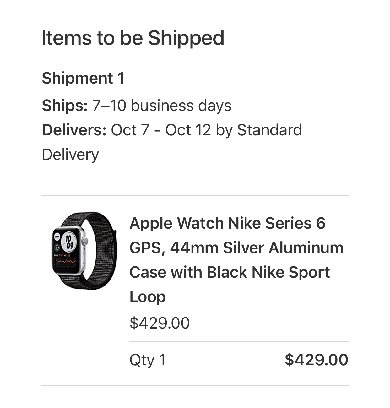Image resolution: width=390 pixels, height=408 pixels.
Task: Click the "Oct 7 - Oct 12" dates
Action: point(161,130)
